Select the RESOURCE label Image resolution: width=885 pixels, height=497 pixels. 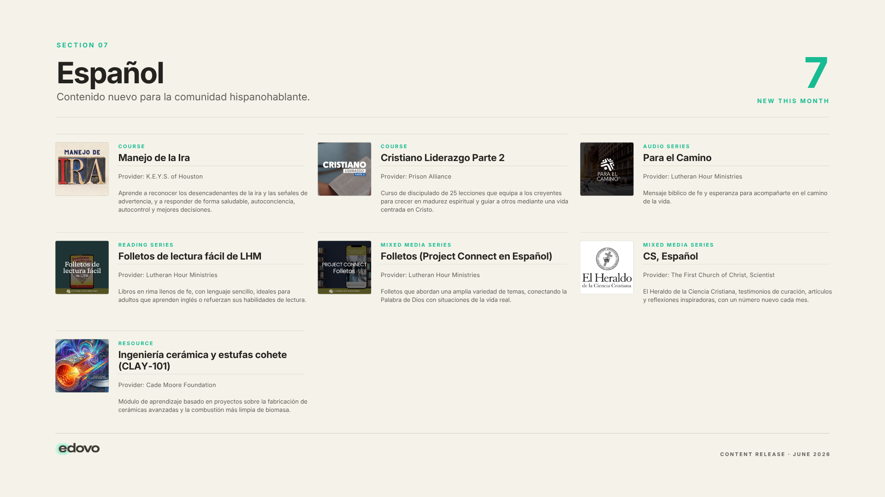point(136,343)
